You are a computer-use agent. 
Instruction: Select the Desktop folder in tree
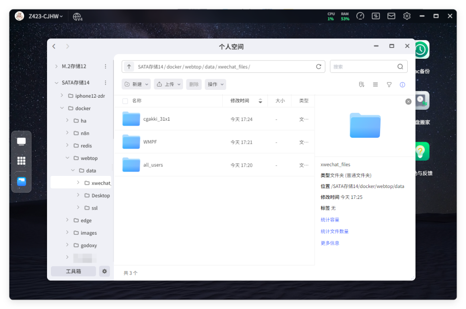pos(101,196)
